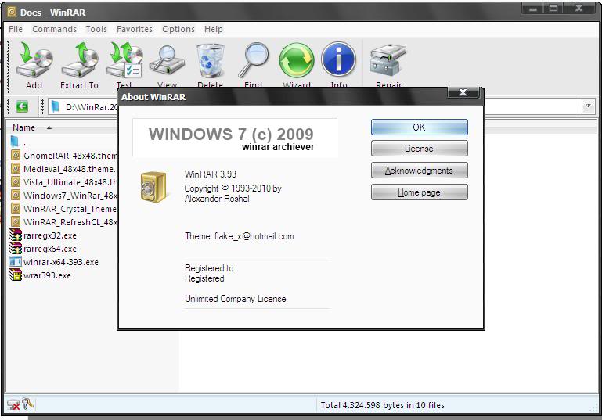
Task: Click the winrar-x64-393.exe file name
Action: point(60,262)
